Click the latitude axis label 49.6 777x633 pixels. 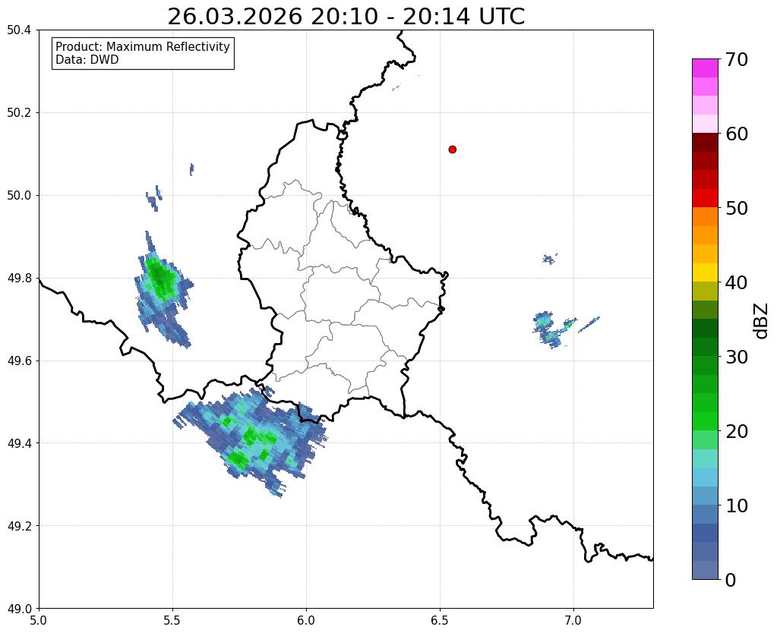[x=19, y=361]
